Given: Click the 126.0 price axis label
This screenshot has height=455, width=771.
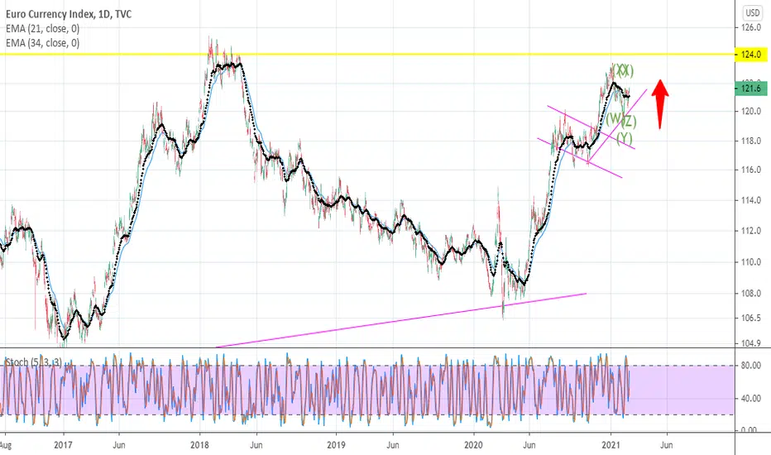Looking at the screenshot, I should coord(751,27).
